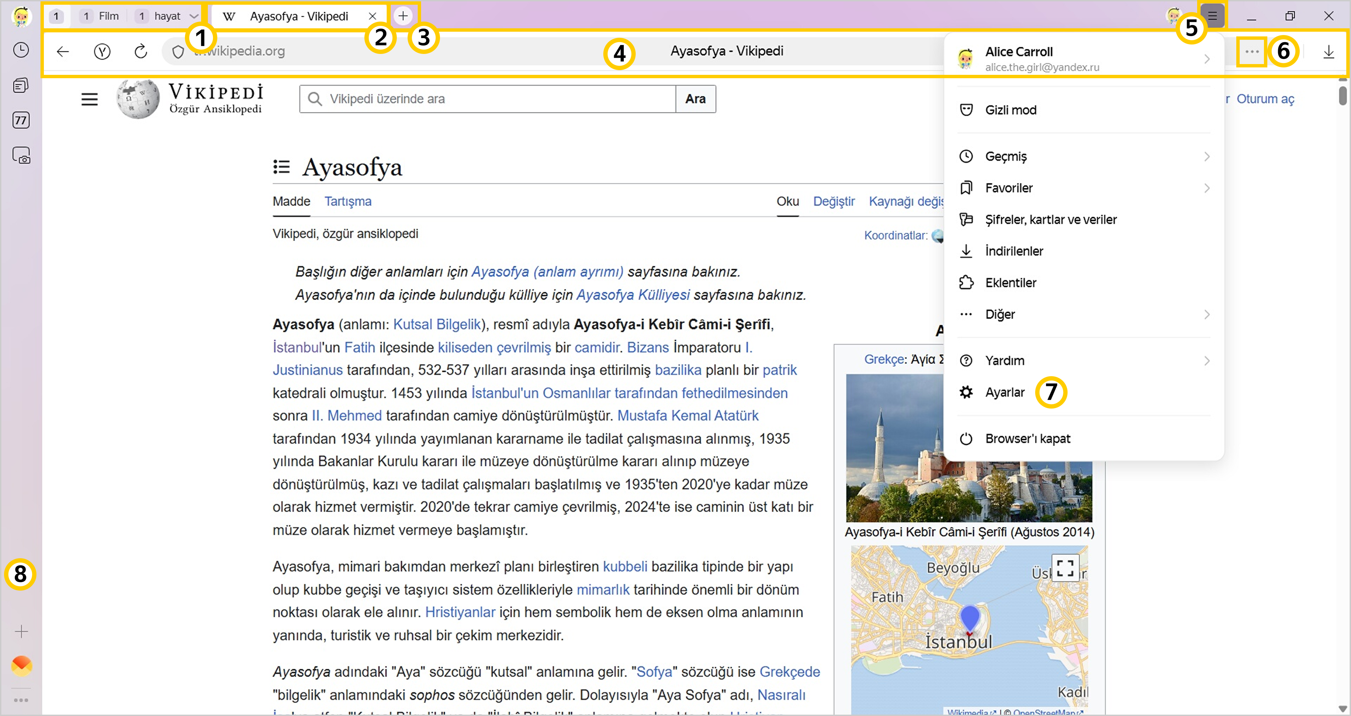Select Gizli mod from the menu
Viewport: 1351px width, 716px height.
pos(1083,110)
